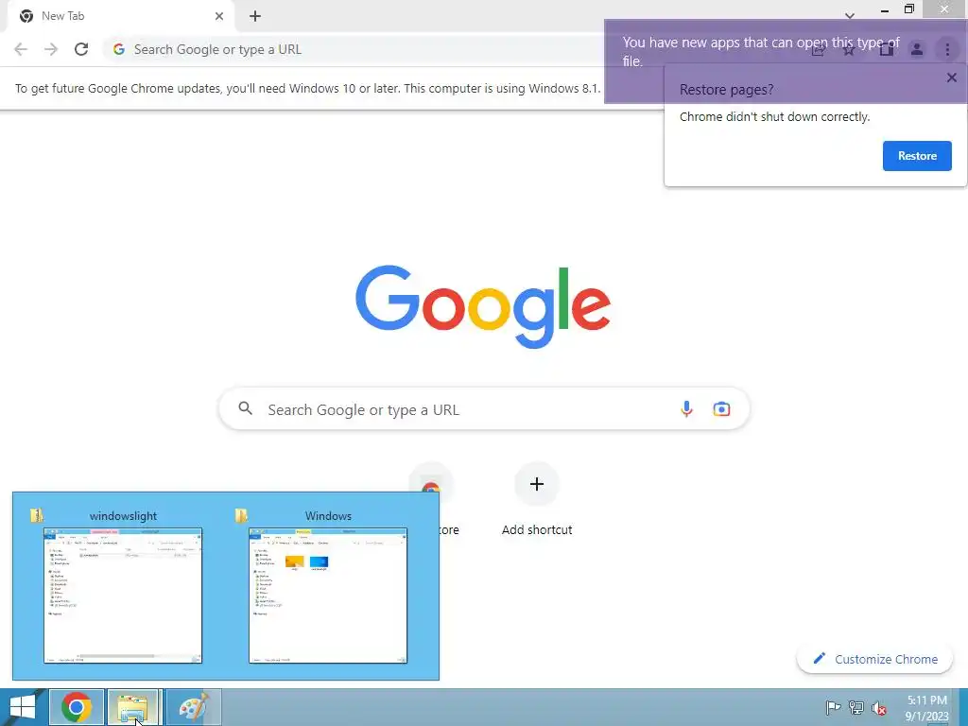Open the tab search chevron
Viewport: 968px width, 726px height.
(x=850, y=16)
